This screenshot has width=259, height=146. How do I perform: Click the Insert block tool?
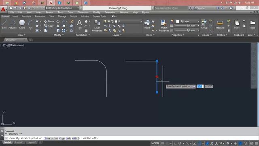pos(147,24)
